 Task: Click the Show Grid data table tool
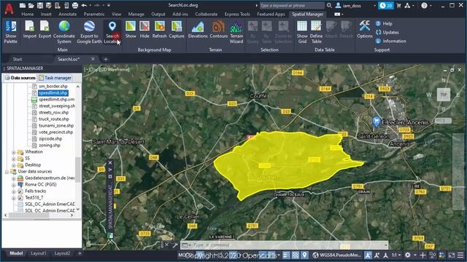pyautogui.click(x=302, y=32)
